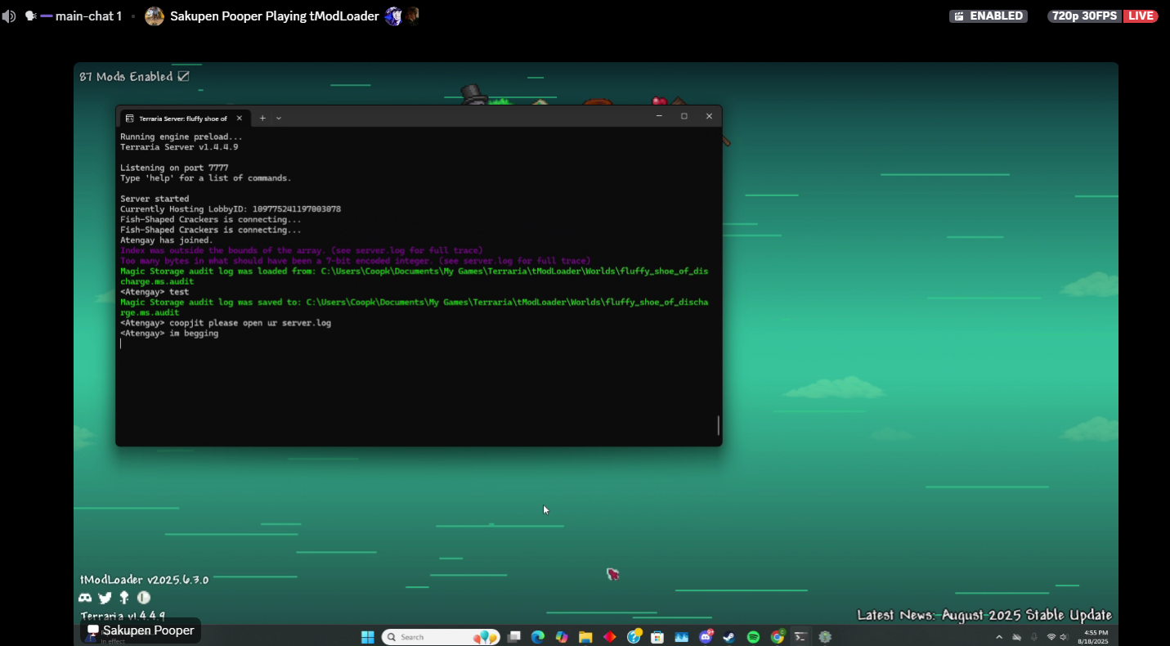Open the 4:55 PM clock and date
This screenshot has height=646, width=1170.
point(1094,637)
